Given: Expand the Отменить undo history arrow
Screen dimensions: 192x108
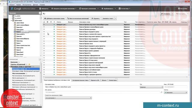Looking at the screenshot, I should coord(172,14).
